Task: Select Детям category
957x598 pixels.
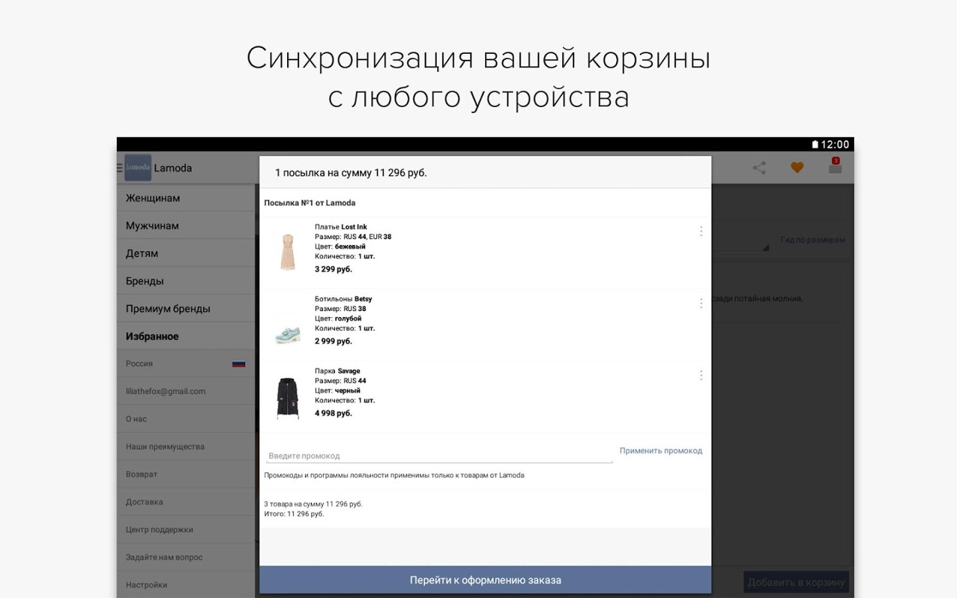Action: point(186,253)
